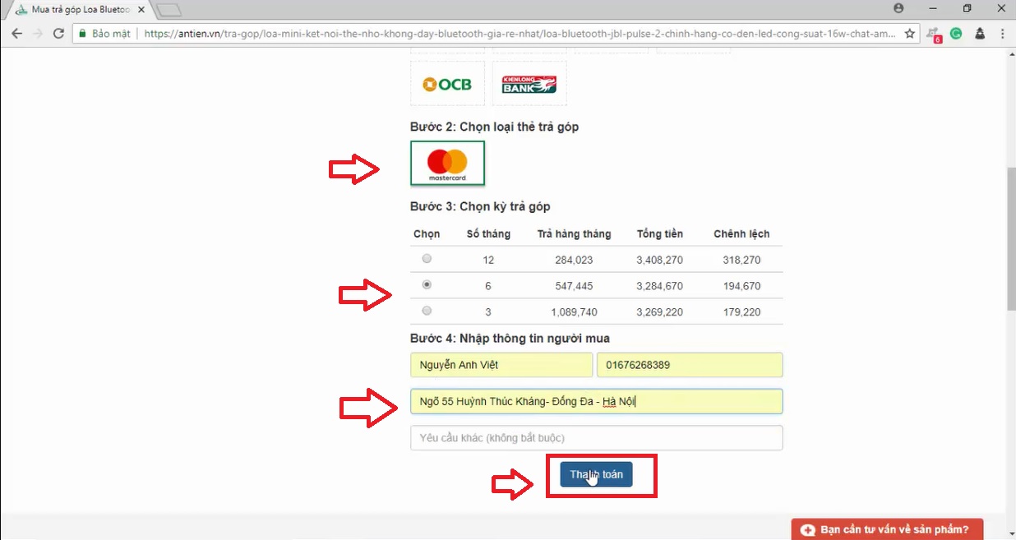Select the OCB bank logo

[x=447, y=84]
